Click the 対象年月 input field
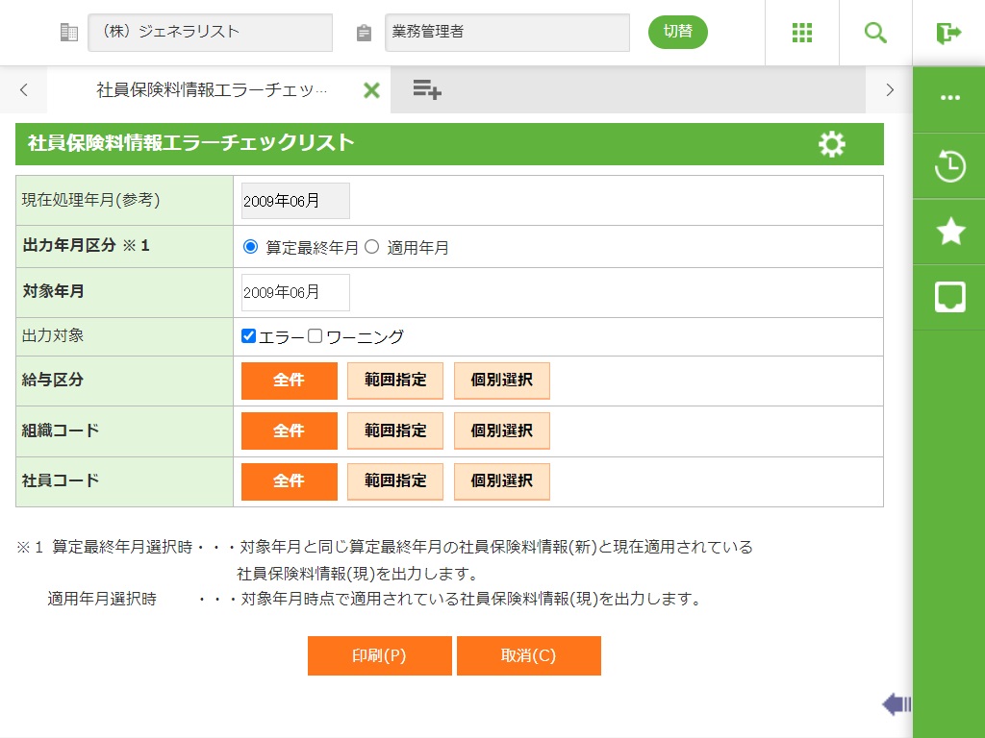985x738 pixels. coord(295,292)
